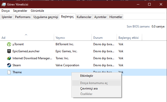
Task: Open the Görüntüle menu
Action: [x=37, y=11]
